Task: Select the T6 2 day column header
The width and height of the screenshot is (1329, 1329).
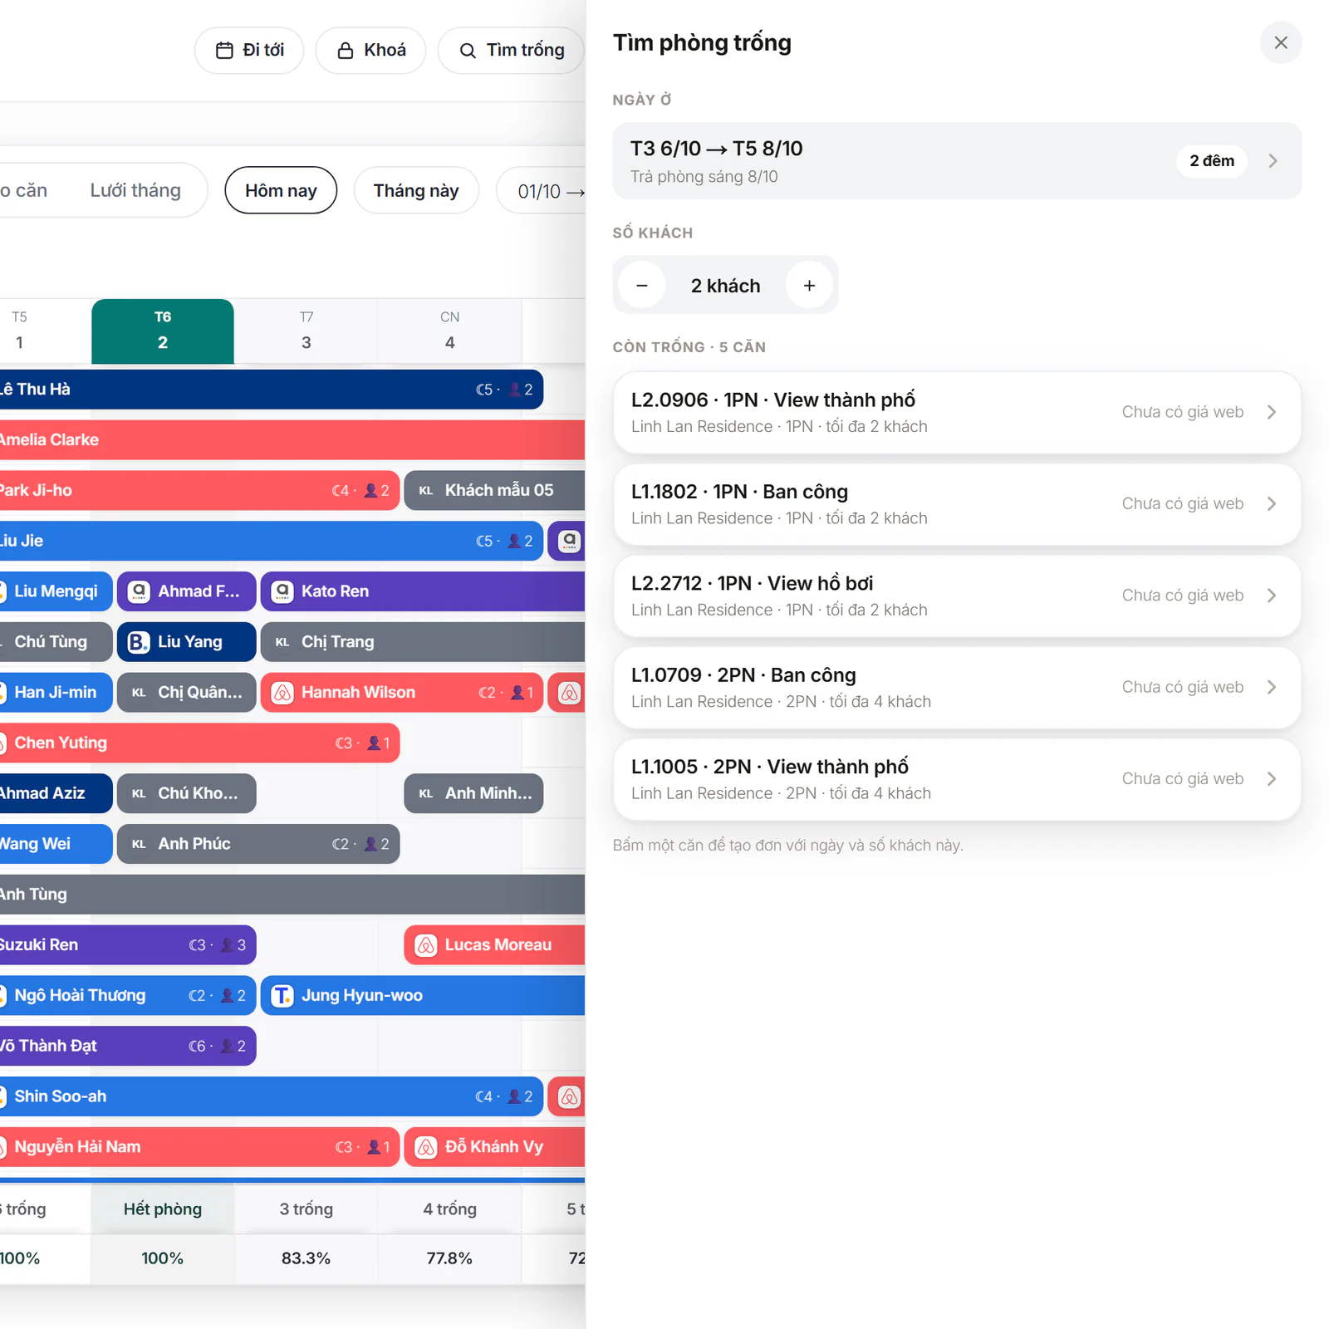Action: point(163,331)
